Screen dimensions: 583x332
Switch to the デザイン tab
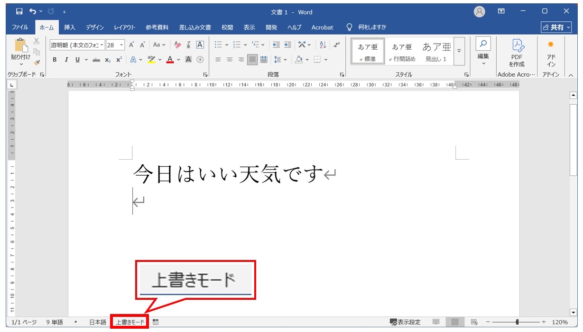[x=95, y=27]
